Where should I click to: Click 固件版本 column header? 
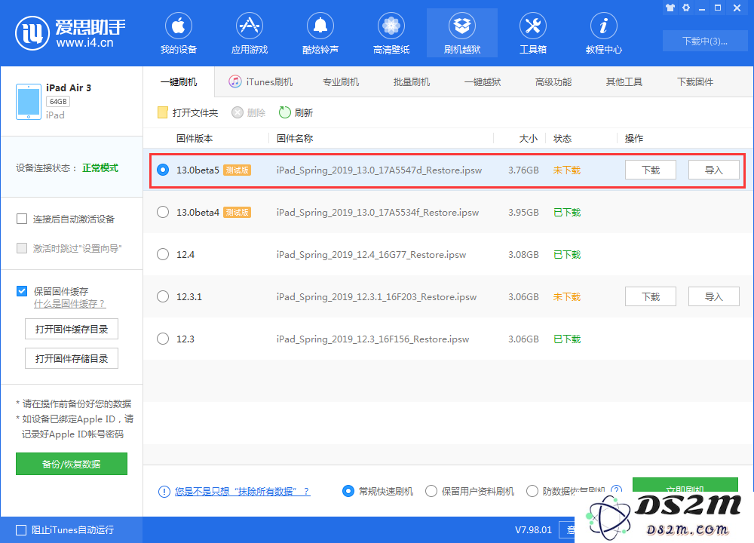195,139
